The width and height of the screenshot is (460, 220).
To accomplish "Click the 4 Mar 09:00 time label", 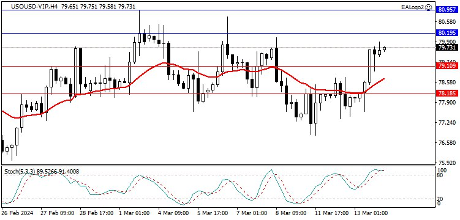I will [173, 213].
